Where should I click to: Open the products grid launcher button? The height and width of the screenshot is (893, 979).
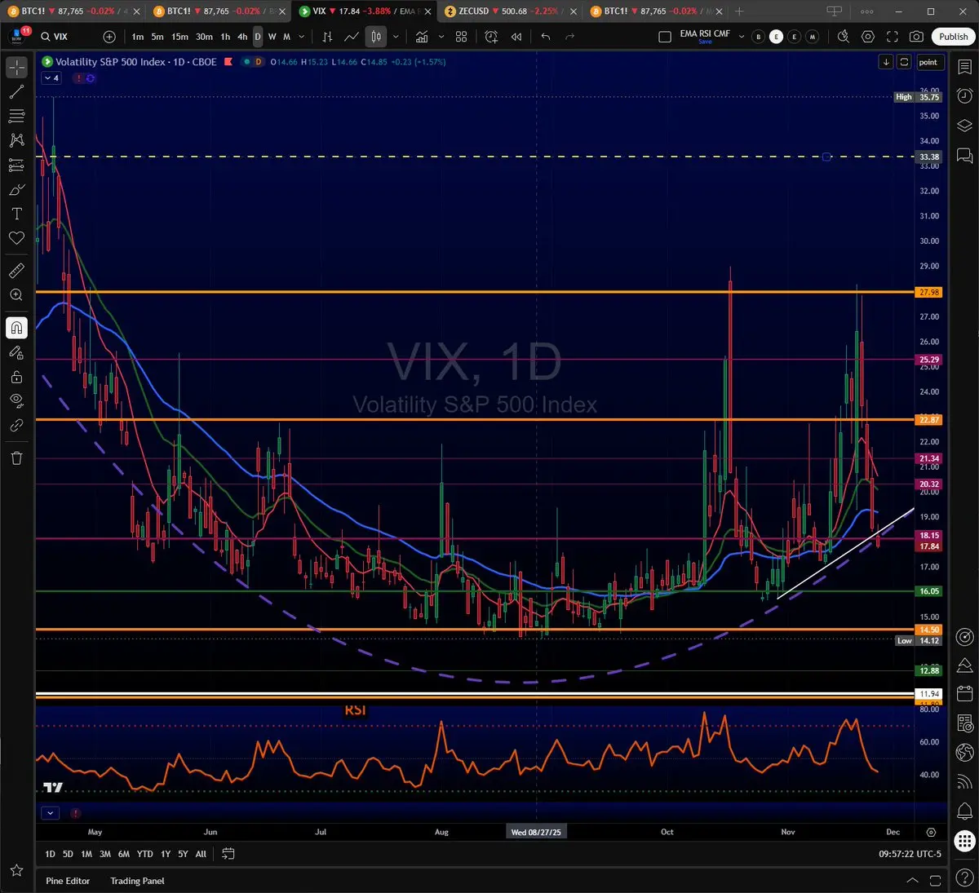tap(964, 841)
